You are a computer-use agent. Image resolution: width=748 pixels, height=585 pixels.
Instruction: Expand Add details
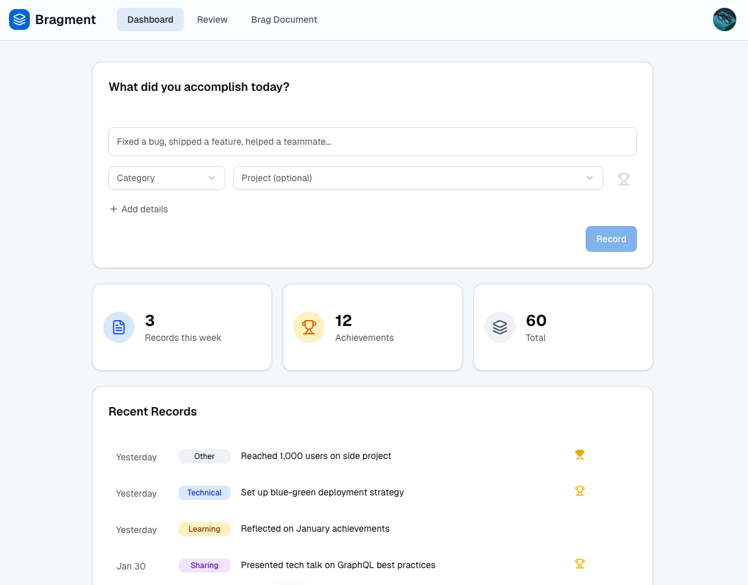click(x=139, y=209)
